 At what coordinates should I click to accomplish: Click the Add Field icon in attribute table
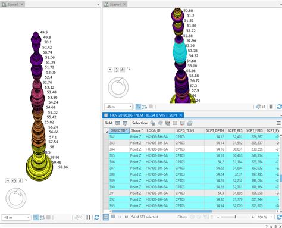[x=118, y=123]
